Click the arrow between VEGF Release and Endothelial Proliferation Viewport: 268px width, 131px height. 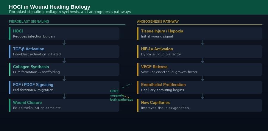coord(202,79)
